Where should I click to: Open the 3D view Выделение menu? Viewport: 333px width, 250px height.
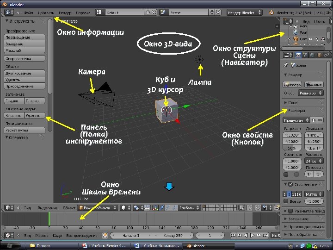pos(47,208)
